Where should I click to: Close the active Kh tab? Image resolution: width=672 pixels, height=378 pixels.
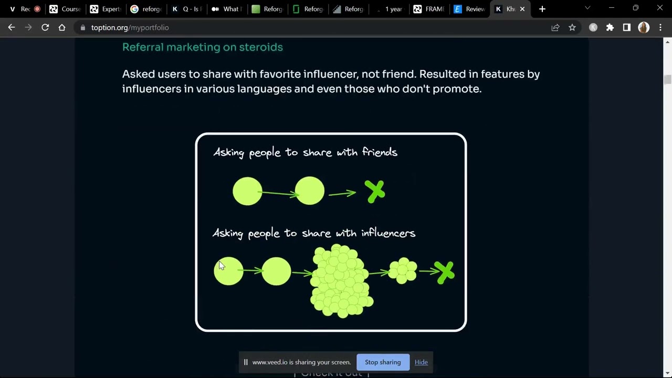point(522,9)
